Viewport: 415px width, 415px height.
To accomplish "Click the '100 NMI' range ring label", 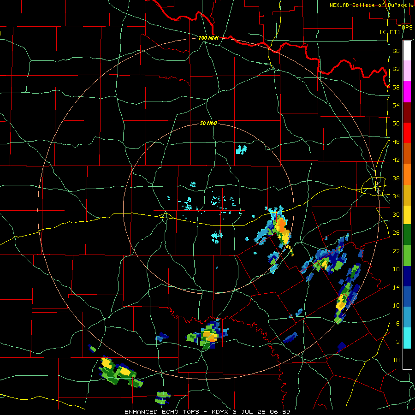I will coord(208,38).
